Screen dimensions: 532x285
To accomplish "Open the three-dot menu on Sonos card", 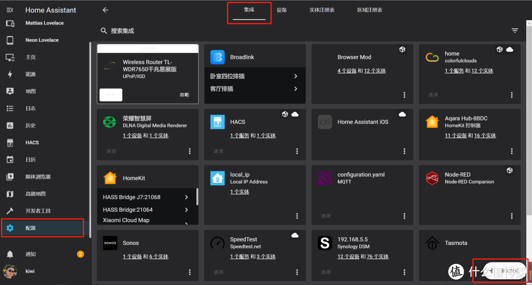I will pyautogui.click(x=190, y=272).
